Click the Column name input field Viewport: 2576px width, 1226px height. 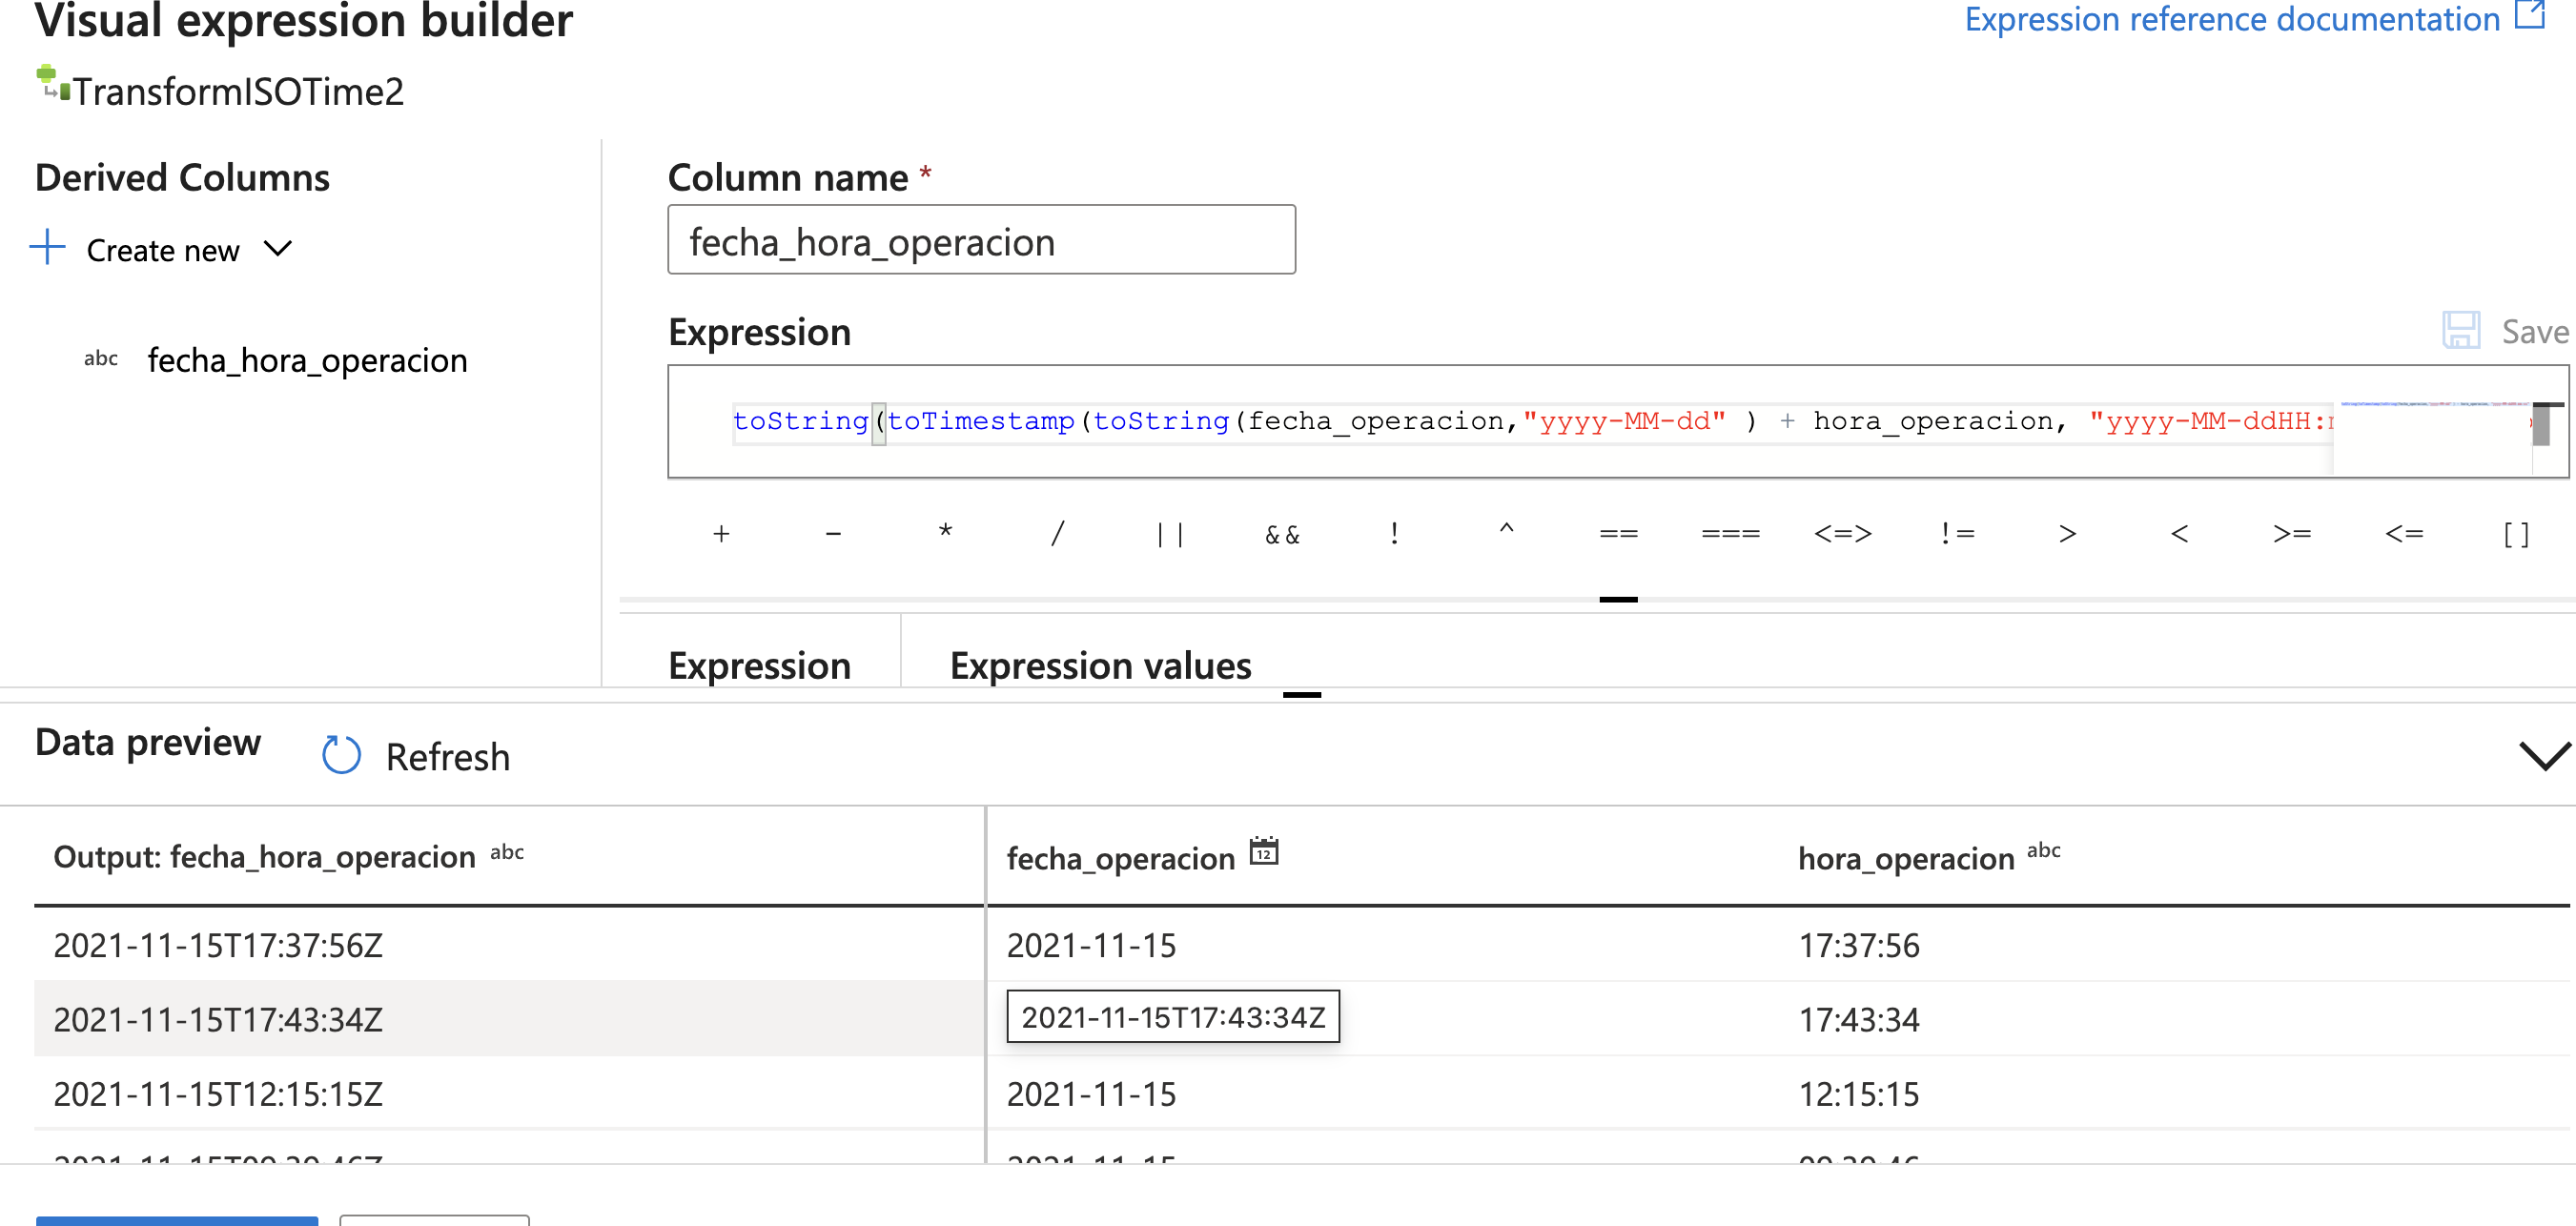point(980,241)
